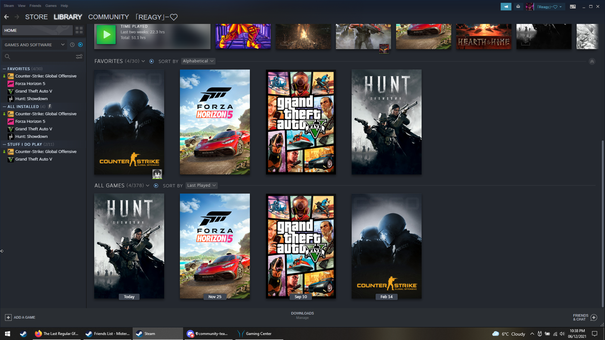
Task: Switch to Discord community-tea taskbar window
Action: pyautogui.click(x=208, y=334)
